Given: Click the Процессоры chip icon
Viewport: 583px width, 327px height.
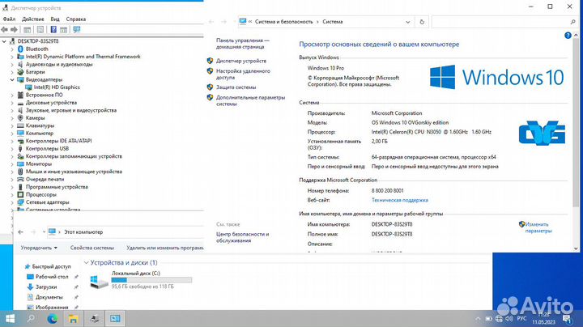Looking at the screenshot, I should pos(20,194).
